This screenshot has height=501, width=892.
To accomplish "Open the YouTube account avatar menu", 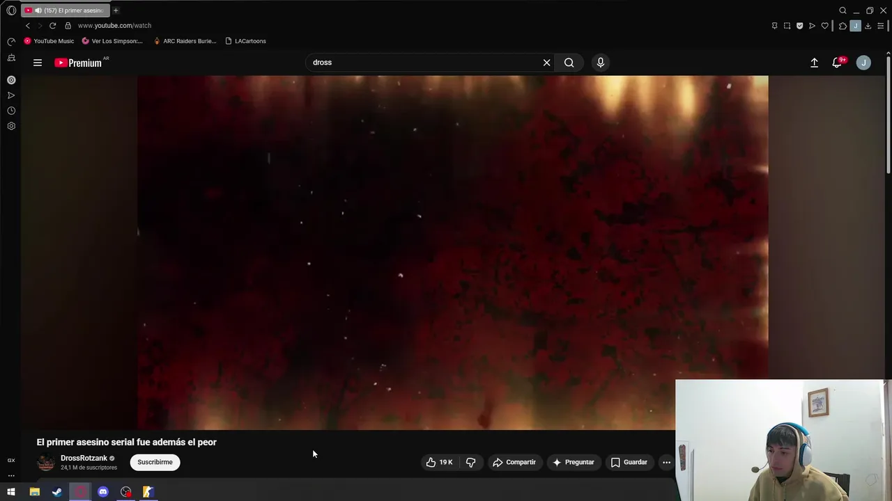I will (863, 63).
